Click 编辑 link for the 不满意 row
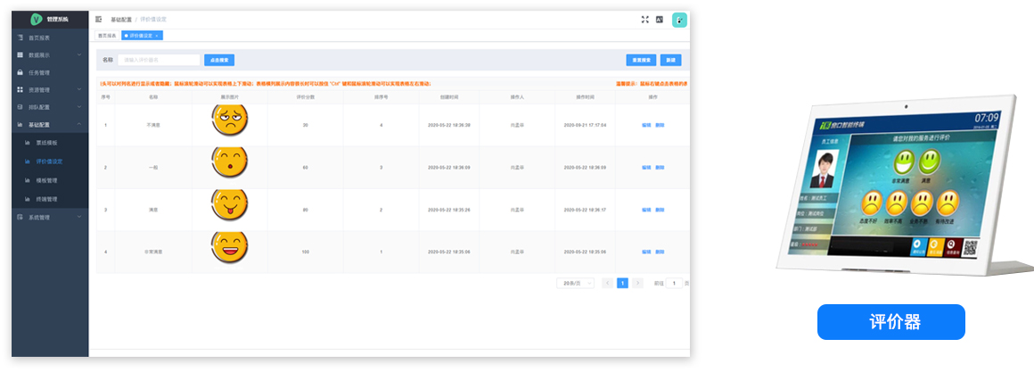 [x=646, y=125]
